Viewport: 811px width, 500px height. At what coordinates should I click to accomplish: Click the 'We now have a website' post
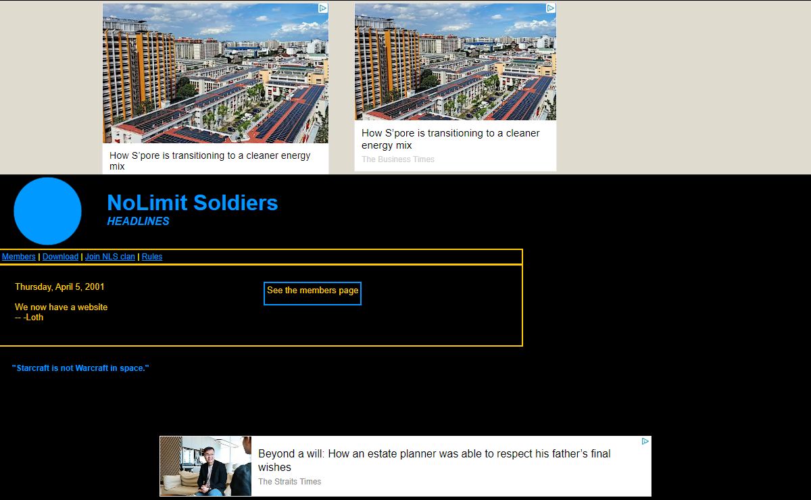point(61,307)
